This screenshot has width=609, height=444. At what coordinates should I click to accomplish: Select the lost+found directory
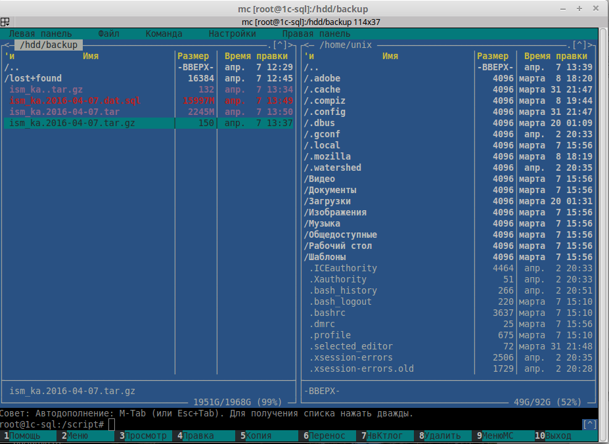pos(33,78)
